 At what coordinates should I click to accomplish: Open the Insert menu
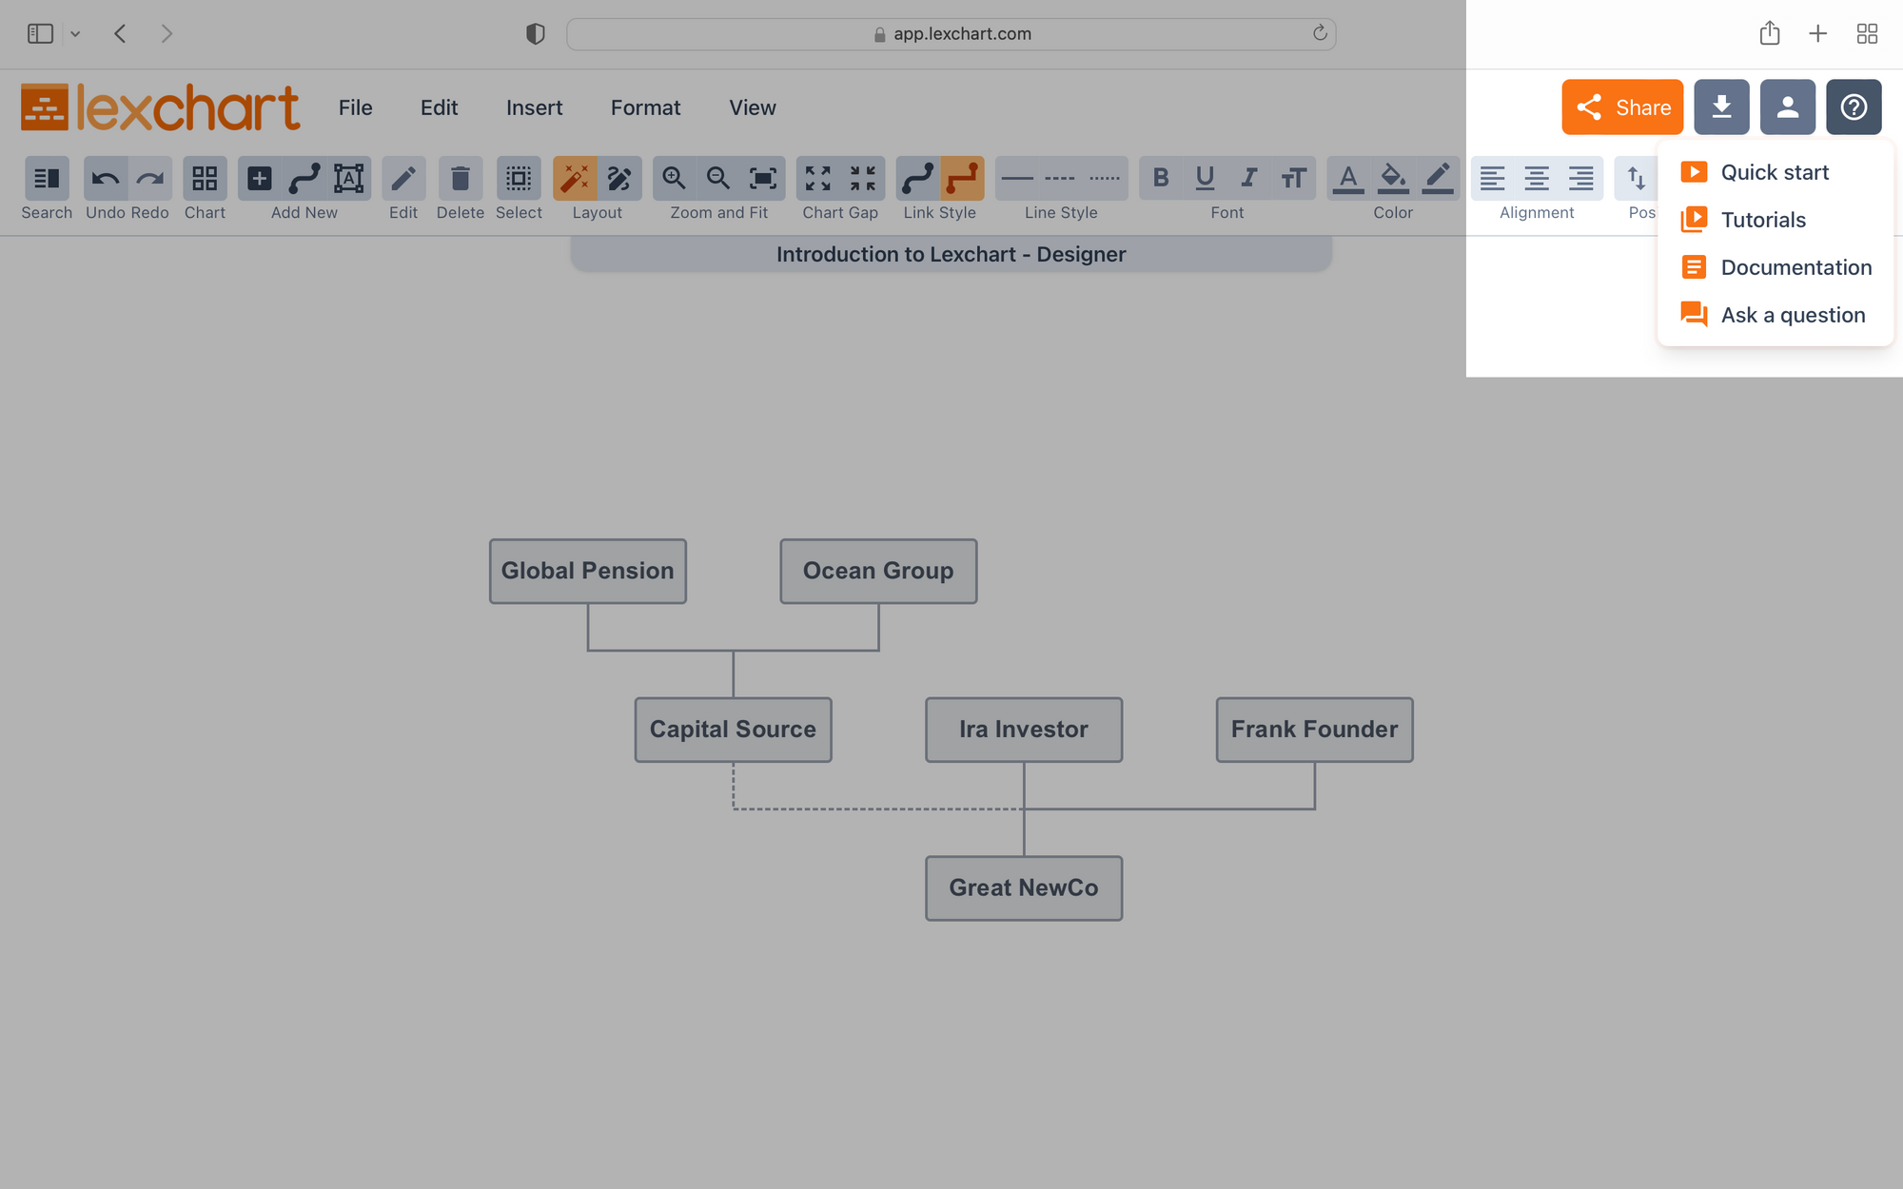tap(533, 106)
